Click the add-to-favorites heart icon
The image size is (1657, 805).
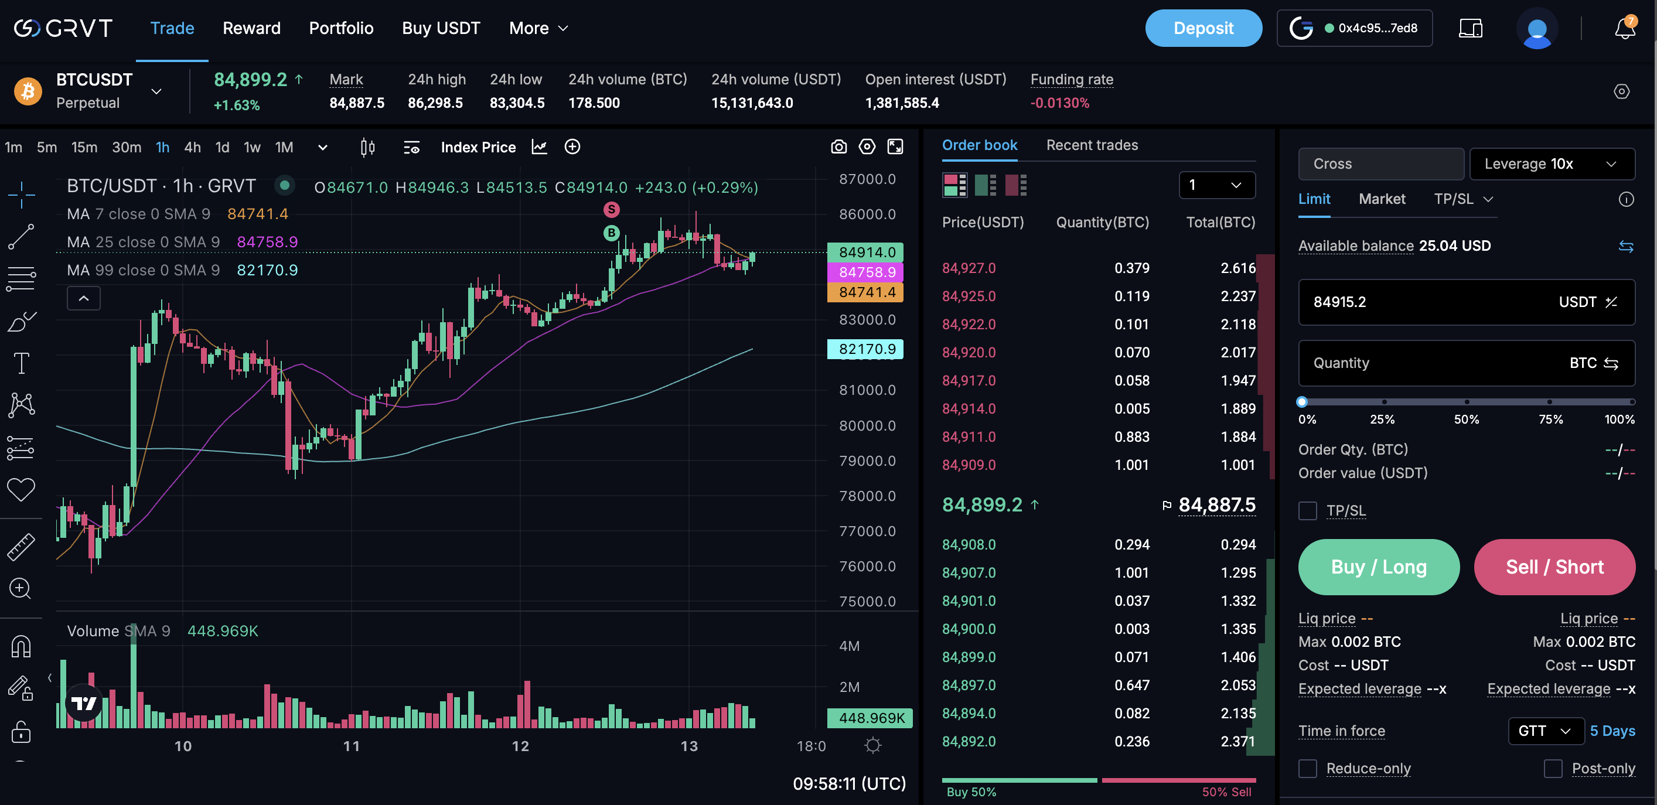coord(21,490)
